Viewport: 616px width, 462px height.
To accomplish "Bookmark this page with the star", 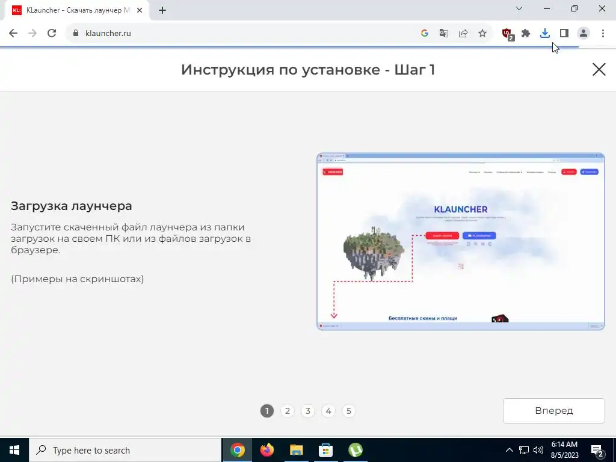I will pos(482,34).
